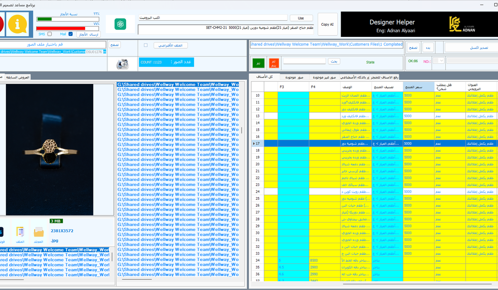This screenshot has width=498, height=290.
Task: Click the بحث search button
Action: 334,61
